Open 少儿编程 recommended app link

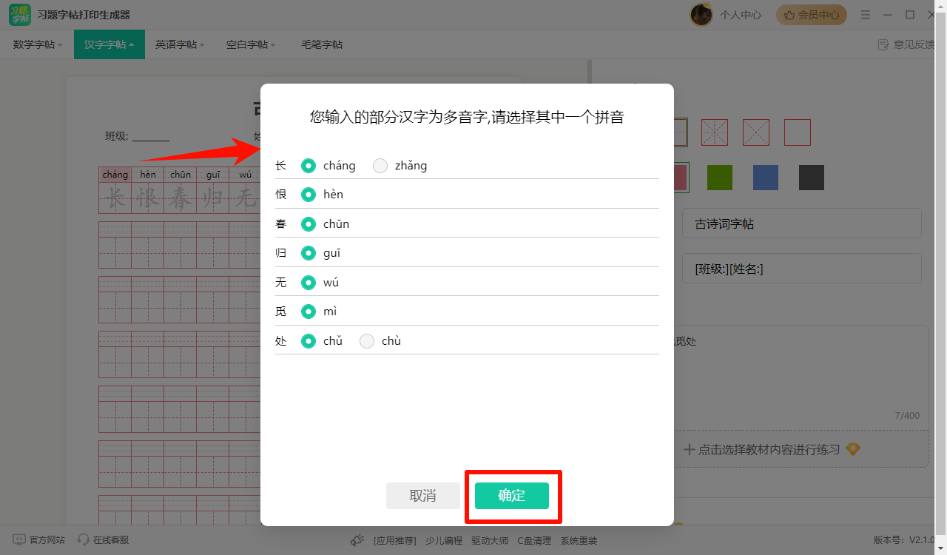click(444, 541)
